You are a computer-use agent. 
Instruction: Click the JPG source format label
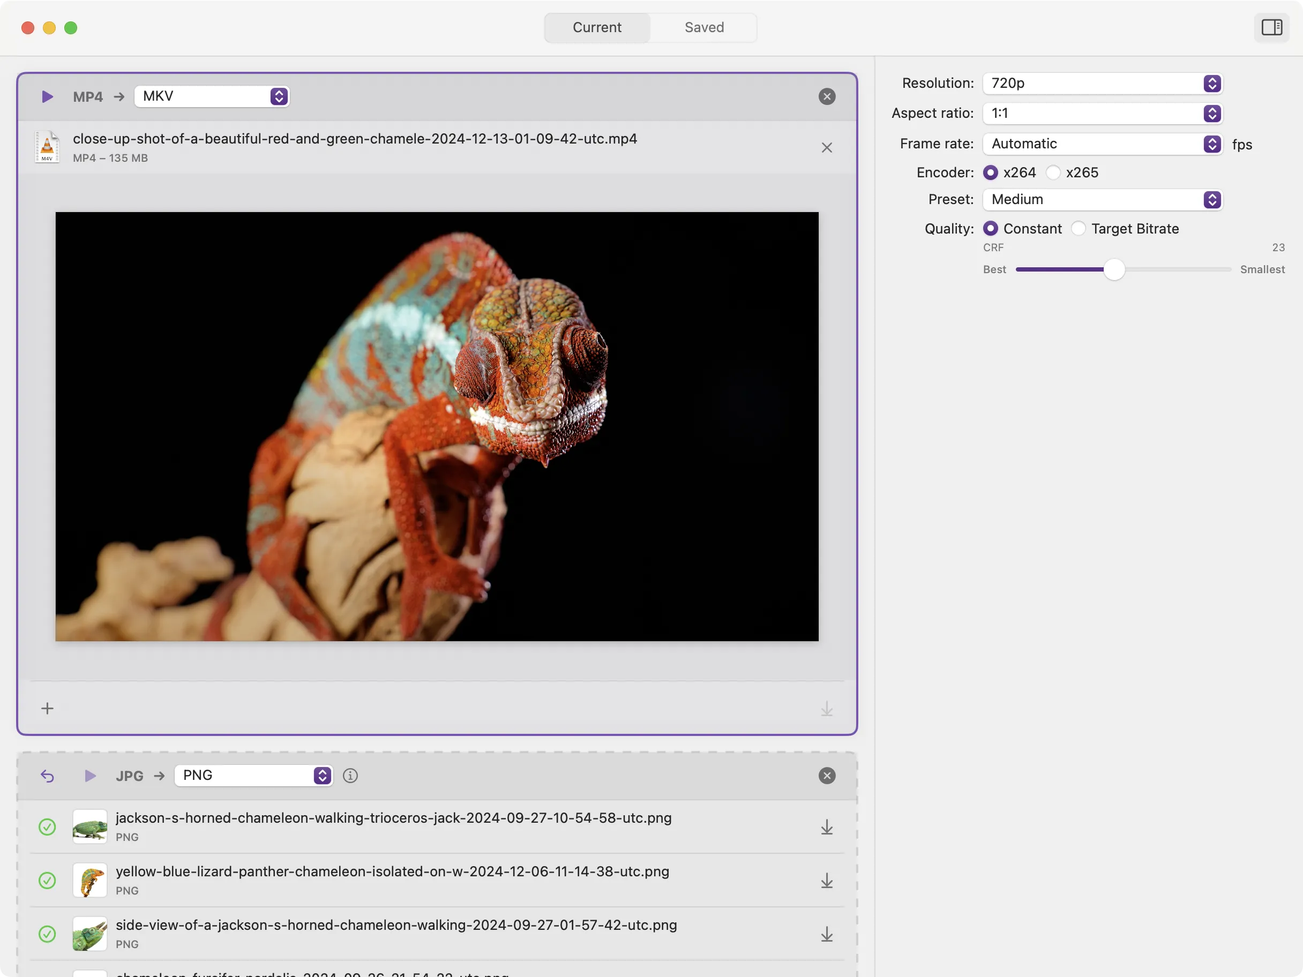point(130,776)
